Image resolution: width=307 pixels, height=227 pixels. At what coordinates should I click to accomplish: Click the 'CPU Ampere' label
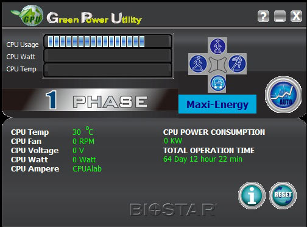tap(35, 169)
